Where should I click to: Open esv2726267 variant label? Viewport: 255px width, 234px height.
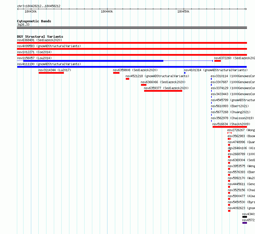coord(241,130)
